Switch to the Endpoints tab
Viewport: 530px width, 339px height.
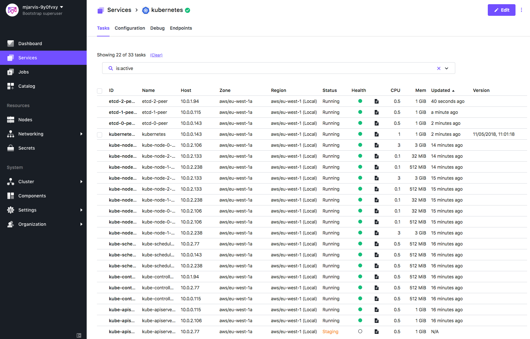(x=181, y=28)
